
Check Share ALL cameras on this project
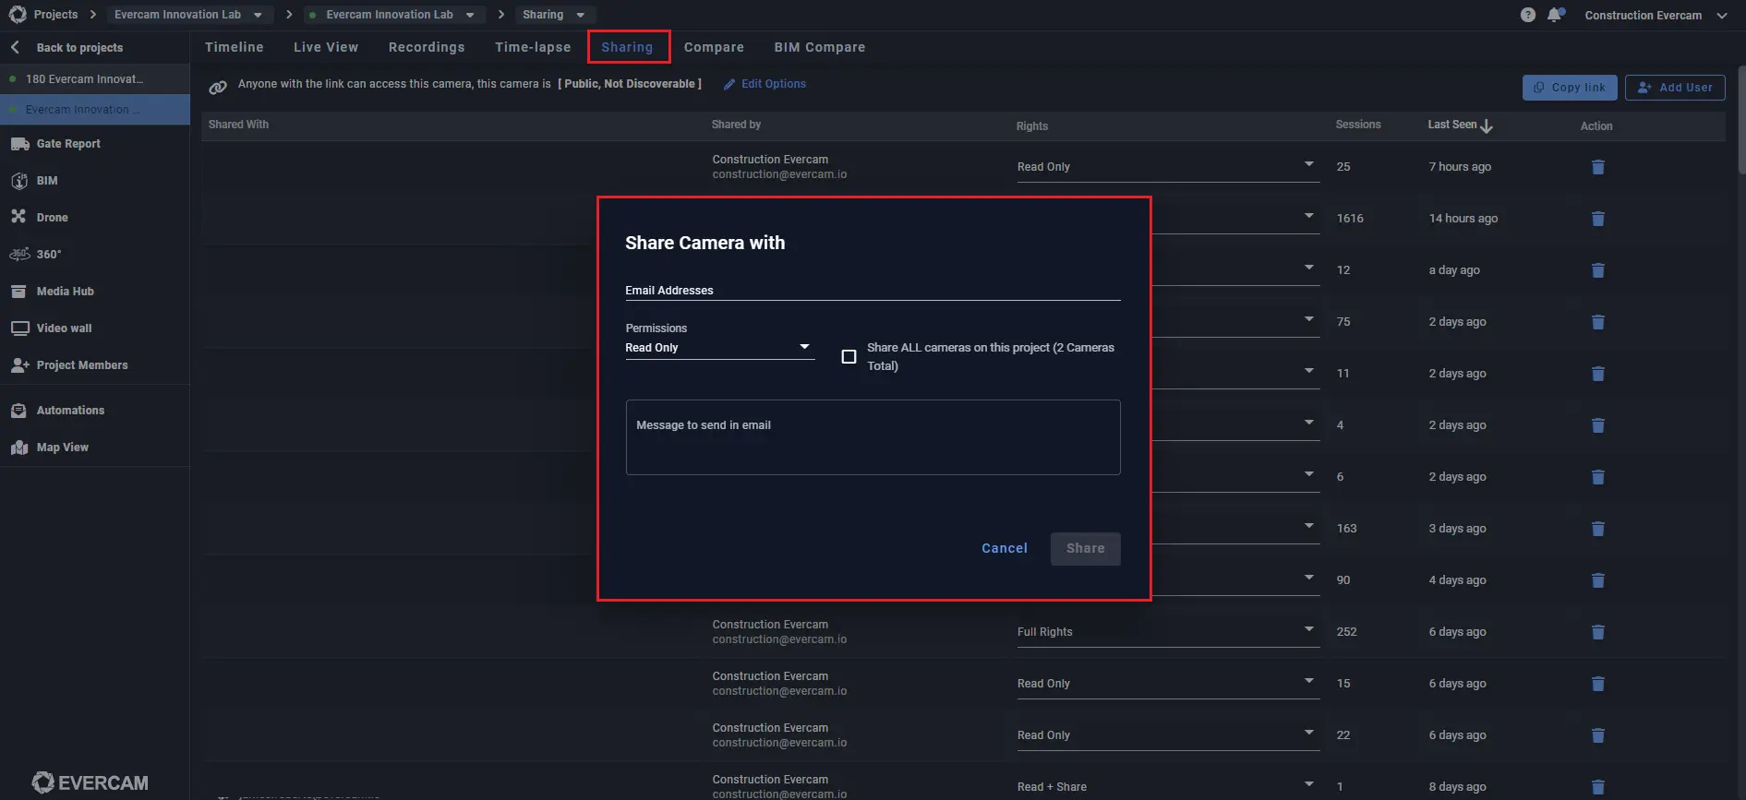849,356
